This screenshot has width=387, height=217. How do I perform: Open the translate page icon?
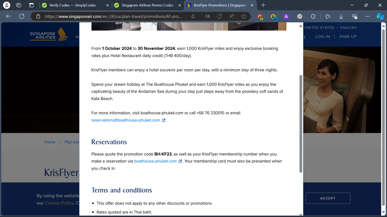[x=207, y=16]
